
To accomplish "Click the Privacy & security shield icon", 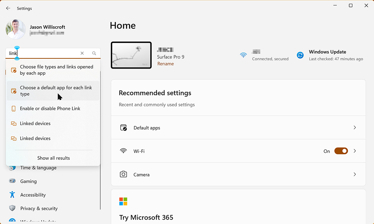I will (x=12, y=208).
